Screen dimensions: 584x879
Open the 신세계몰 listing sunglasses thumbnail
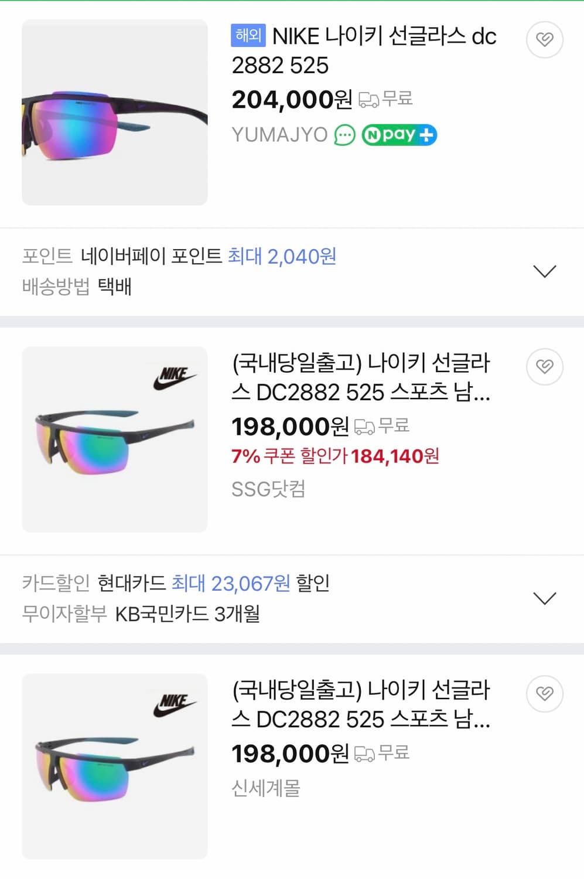tap(115, 766)
